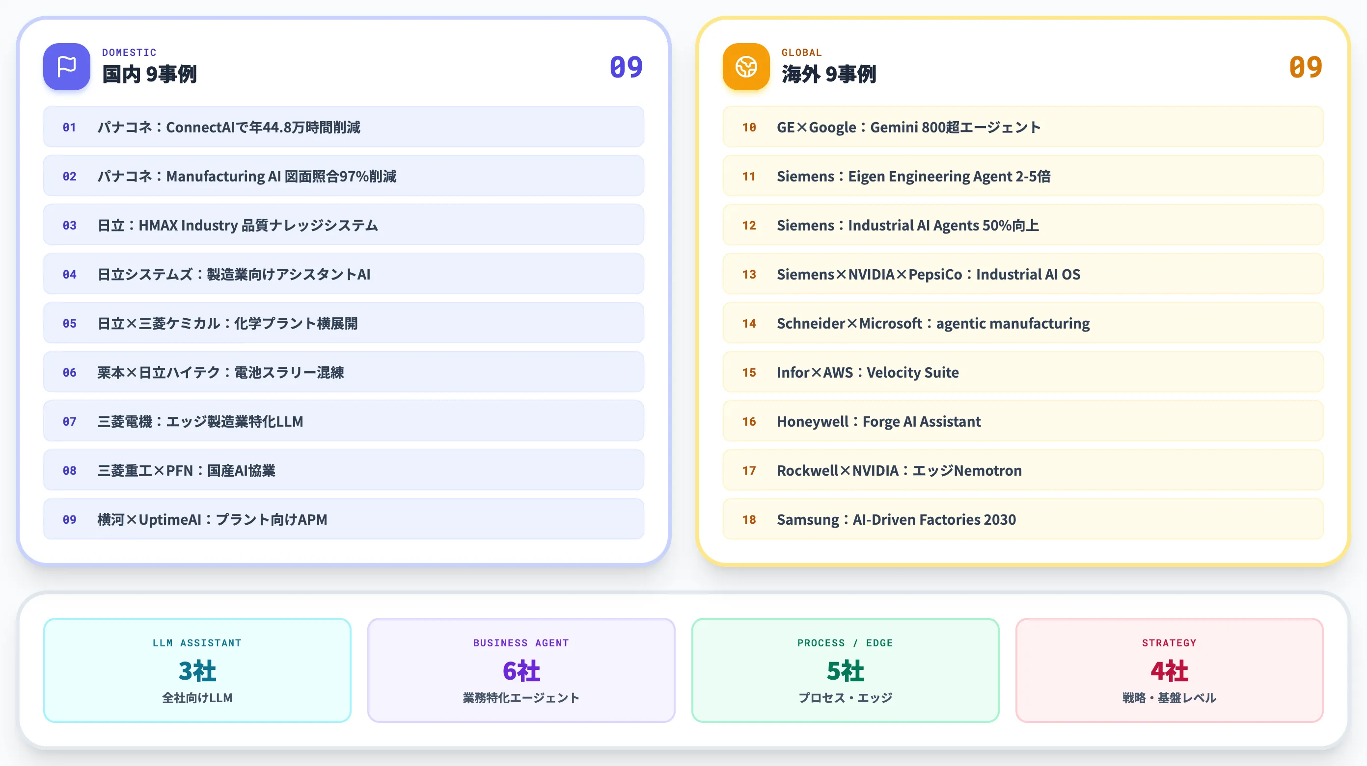The image size is (1367, 766).
Task: Click the 海外 9事例 heading
Action: tap(828, 74)
